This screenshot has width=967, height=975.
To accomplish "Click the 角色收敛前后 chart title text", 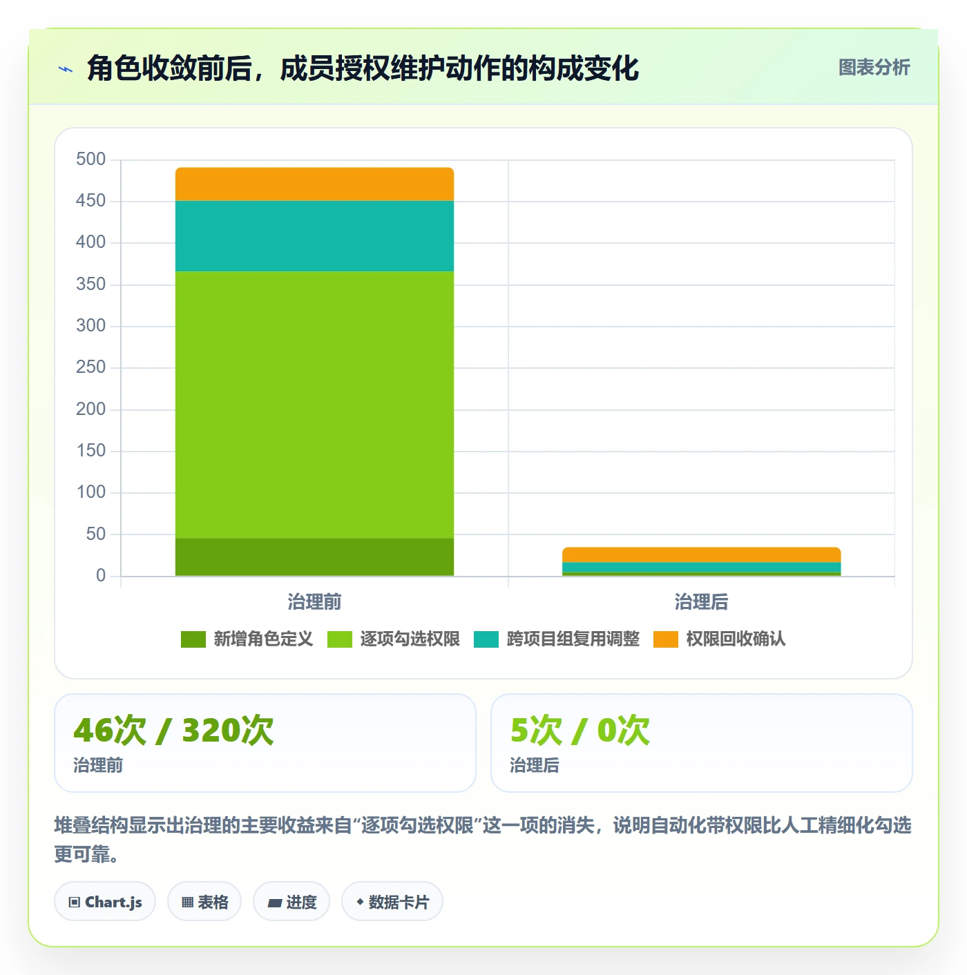I will (x=363, y=68).
